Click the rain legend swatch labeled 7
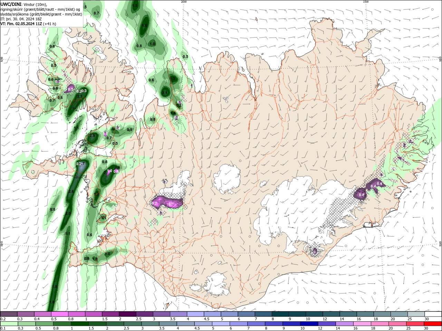Screen dimensions: 442x331 [x=256, y=324]
